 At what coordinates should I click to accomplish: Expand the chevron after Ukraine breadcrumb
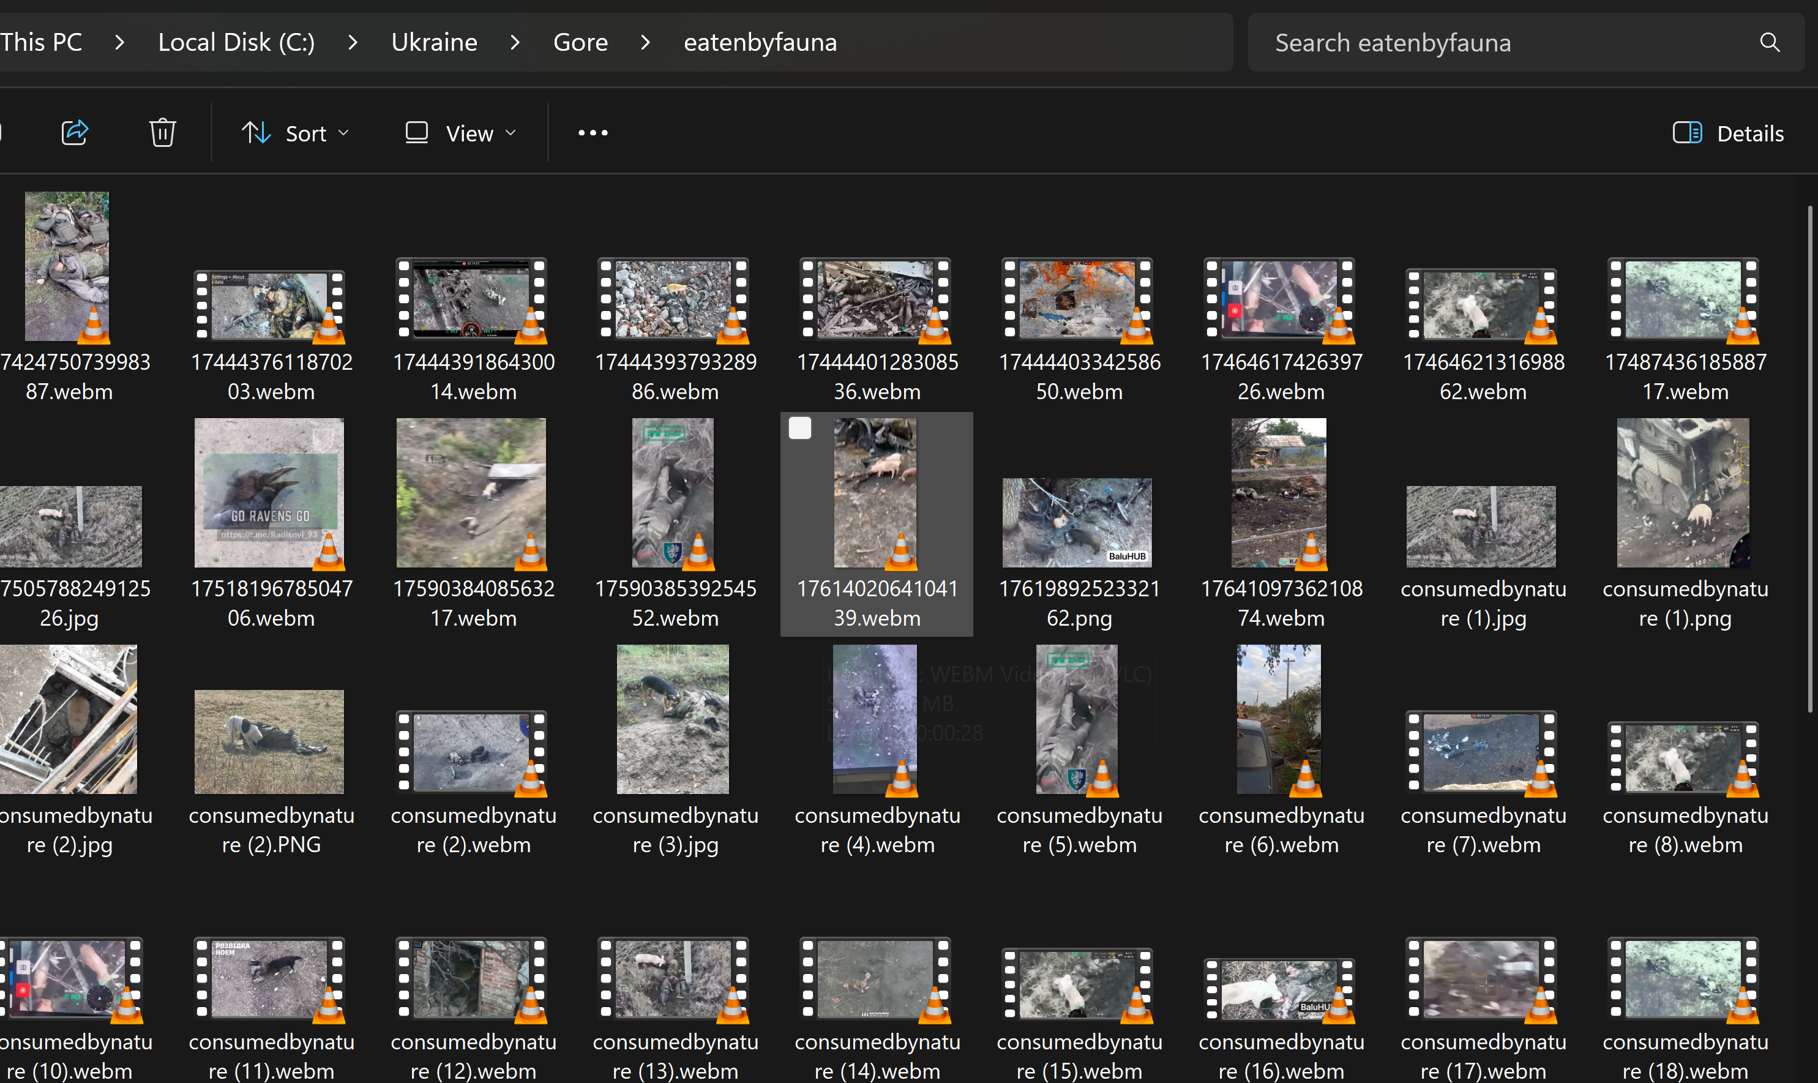coord(515,42)
